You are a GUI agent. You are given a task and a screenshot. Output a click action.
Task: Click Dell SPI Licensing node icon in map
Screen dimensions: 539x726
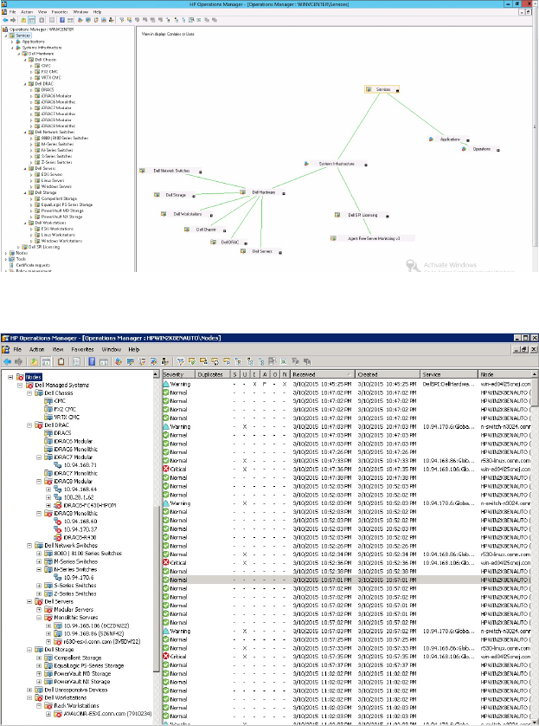click(337, 215)
